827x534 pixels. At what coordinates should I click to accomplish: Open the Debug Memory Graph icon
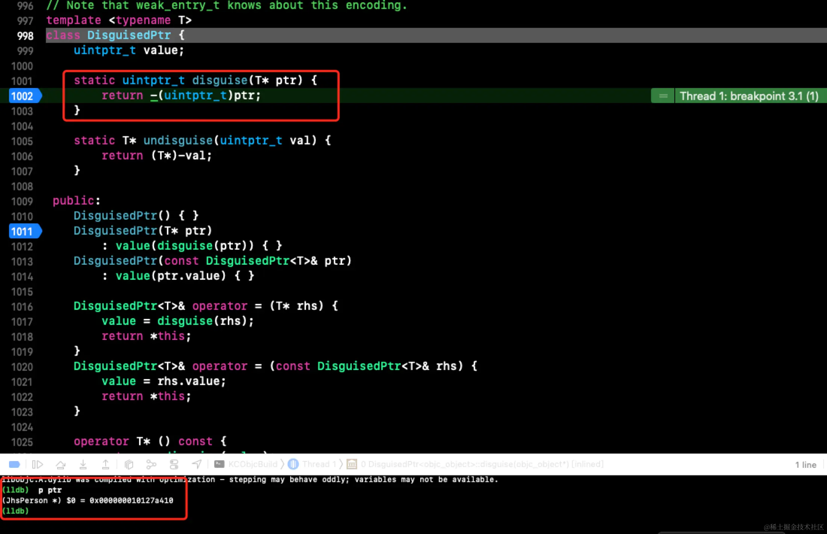point(151,464)
